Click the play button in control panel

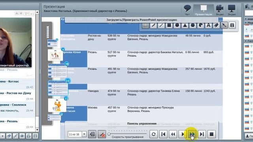(x=183, y=134)
